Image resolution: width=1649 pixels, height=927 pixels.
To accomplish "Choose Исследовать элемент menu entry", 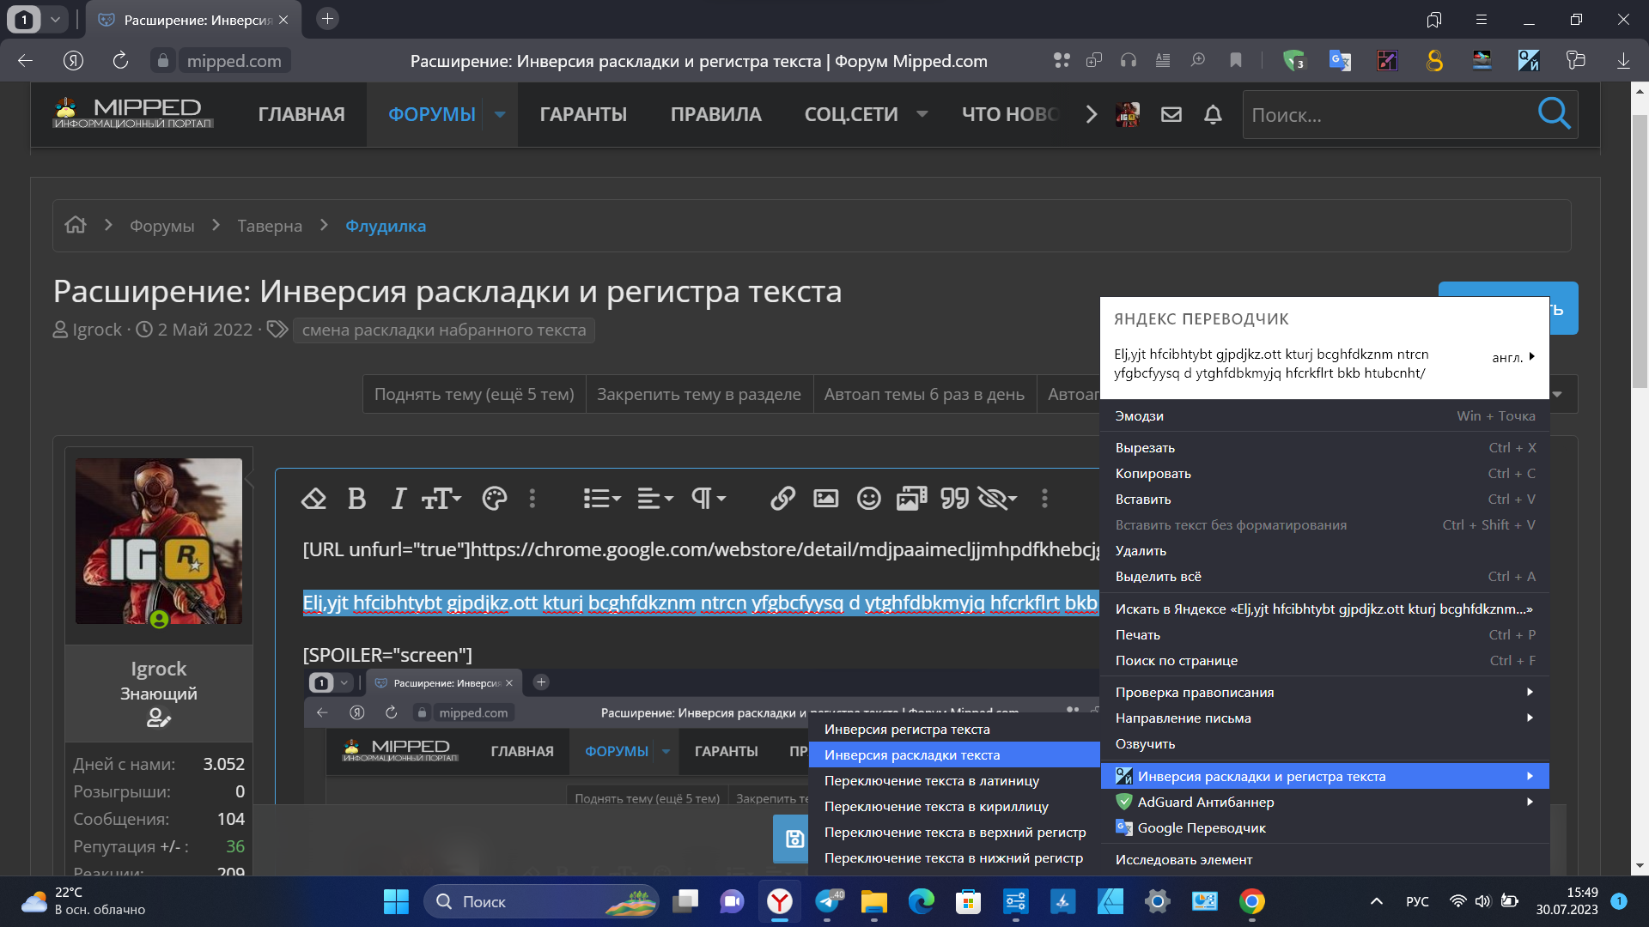I will click(x=1324, y=860).
